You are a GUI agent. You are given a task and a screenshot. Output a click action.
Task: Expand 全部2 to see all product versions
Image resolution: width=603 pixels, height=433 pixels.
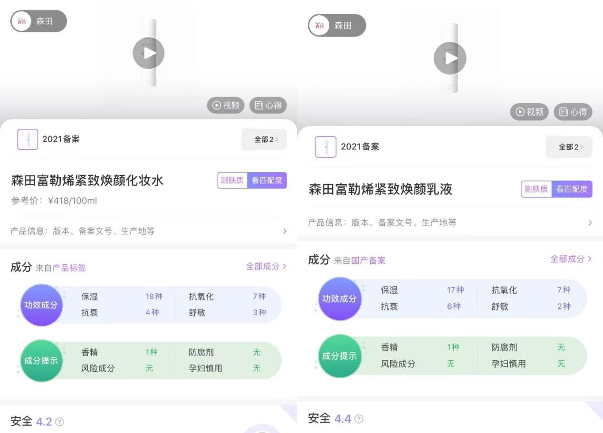[264, 139]
